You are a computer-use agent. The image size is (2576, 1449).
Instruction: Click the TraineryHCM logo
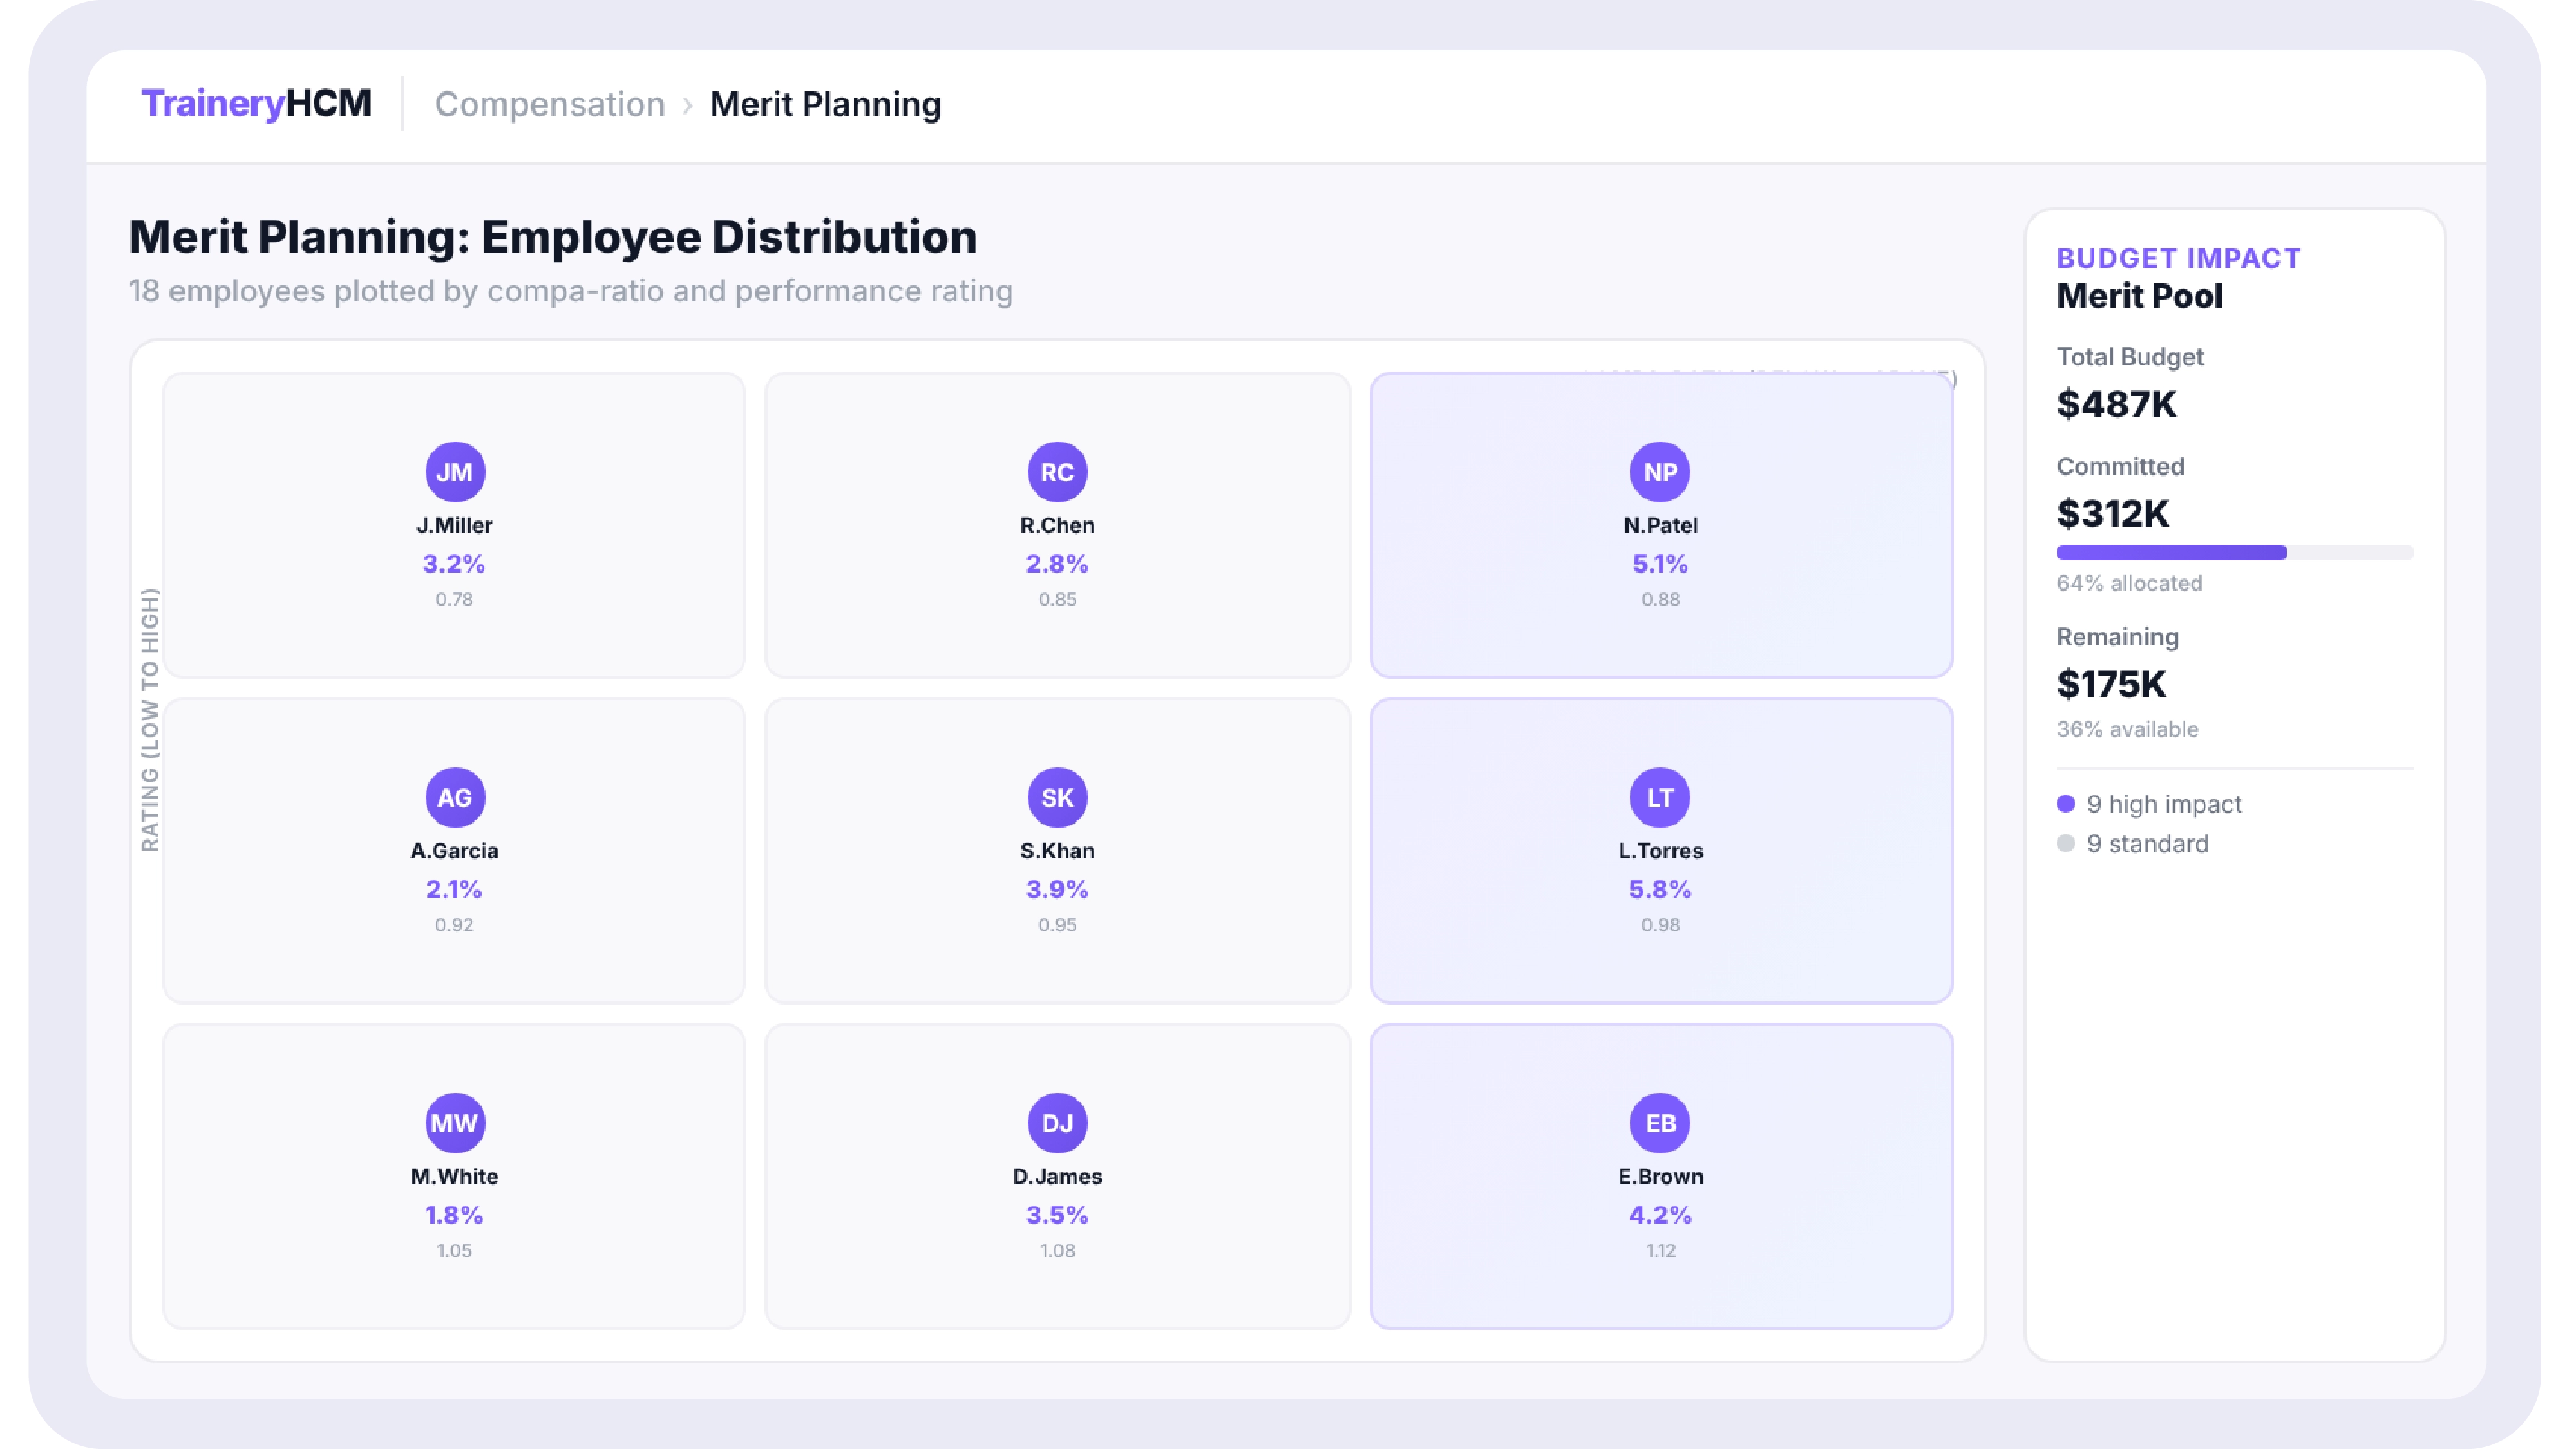[x=256, y=103]
